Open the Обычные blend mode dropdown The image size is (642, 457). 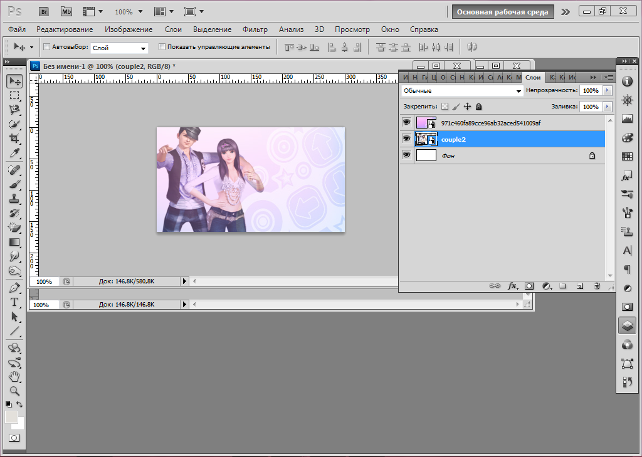click(462, 91)
